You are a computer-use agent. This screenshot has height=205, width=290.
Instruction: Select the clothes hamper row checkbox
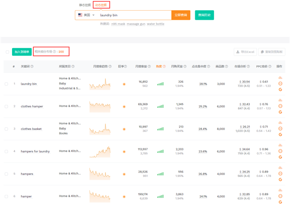tap(6, 106)
